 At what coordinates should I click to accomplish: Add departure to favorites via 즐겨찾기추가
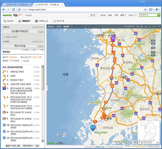(x=38, y=27)
